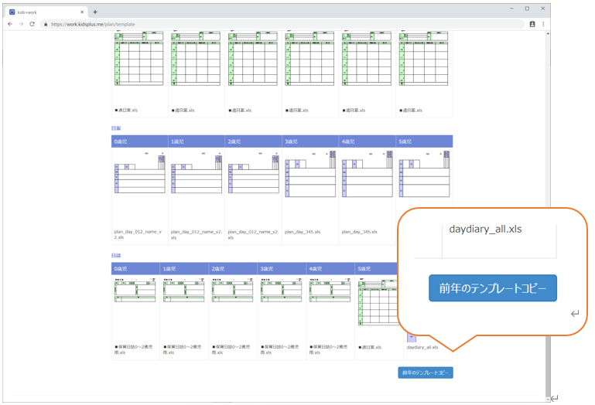Click the page's 前年のテンプレートコピー button below the 日誌 table
This screenshot has width=595, height=405.
point(426,373)
